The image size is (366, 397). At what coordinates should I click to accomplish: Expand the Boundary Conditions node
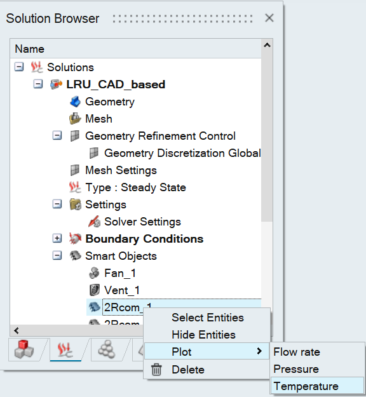pos(57,238)
